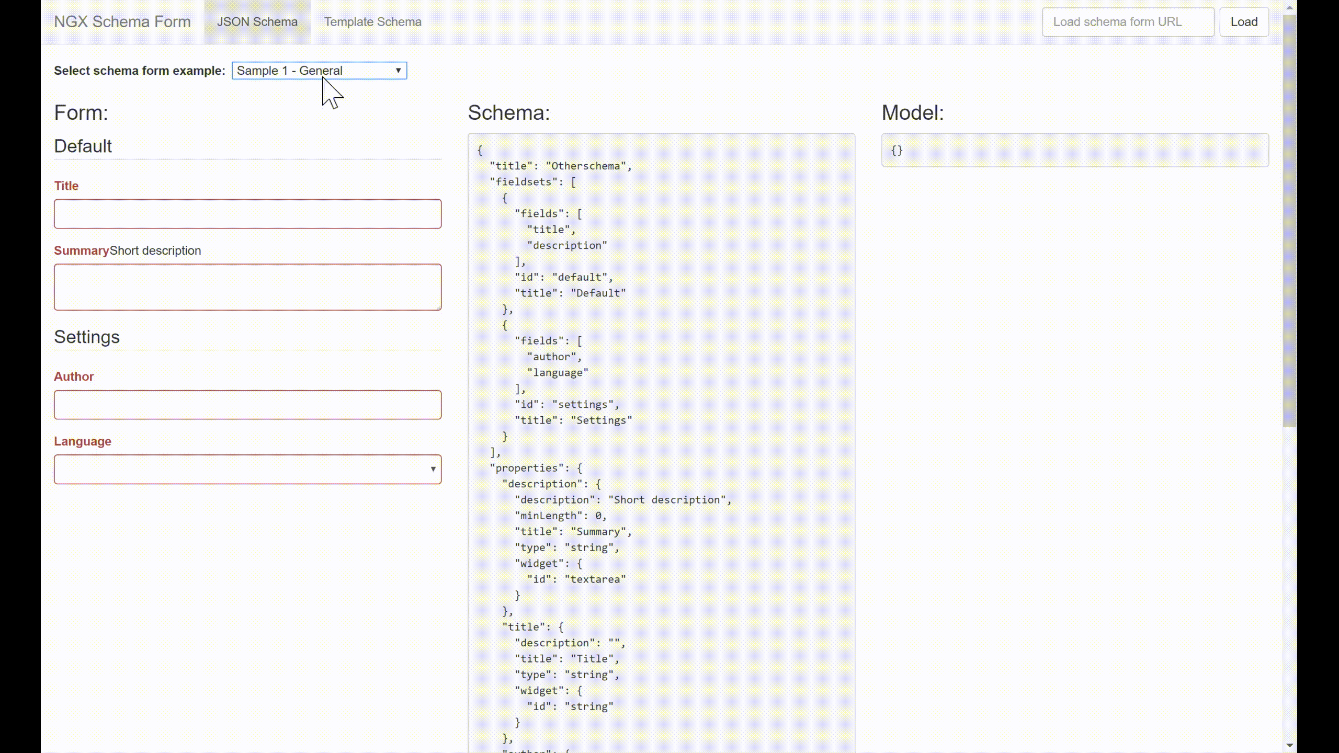Click the Settings section heading
Viewport: 1339px width, 753px height.
[87, 337]
